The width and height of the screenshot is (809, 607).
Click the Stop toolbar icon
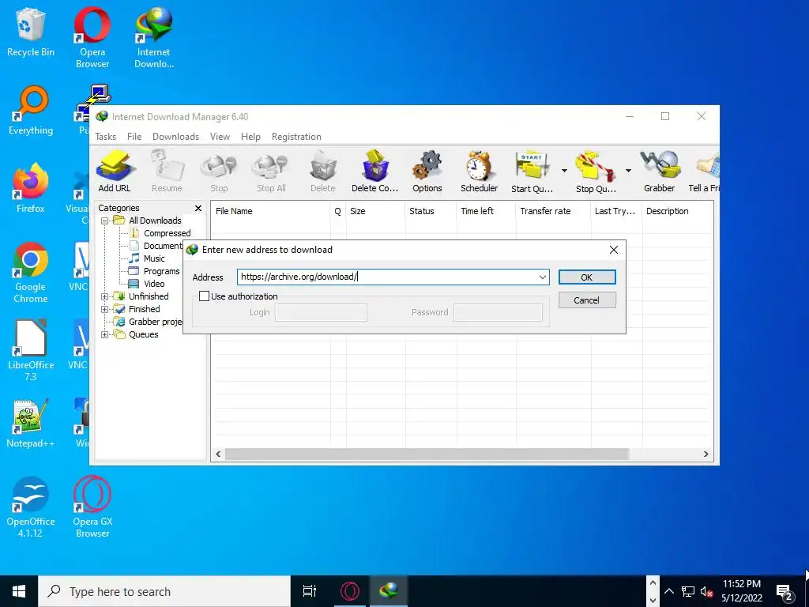tap(219, 172)
